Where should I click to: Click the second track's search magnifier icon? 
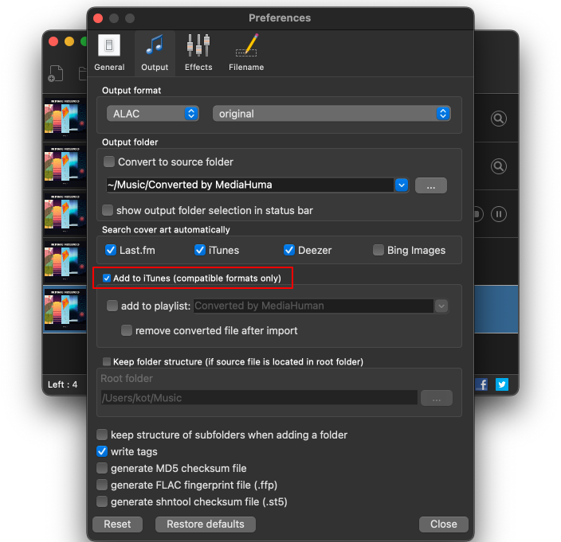tap(499, 166)
